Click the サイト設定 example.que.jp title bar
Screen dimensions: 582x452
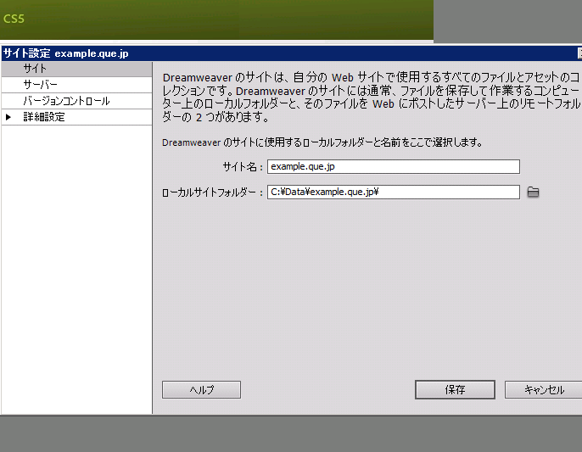292,53
